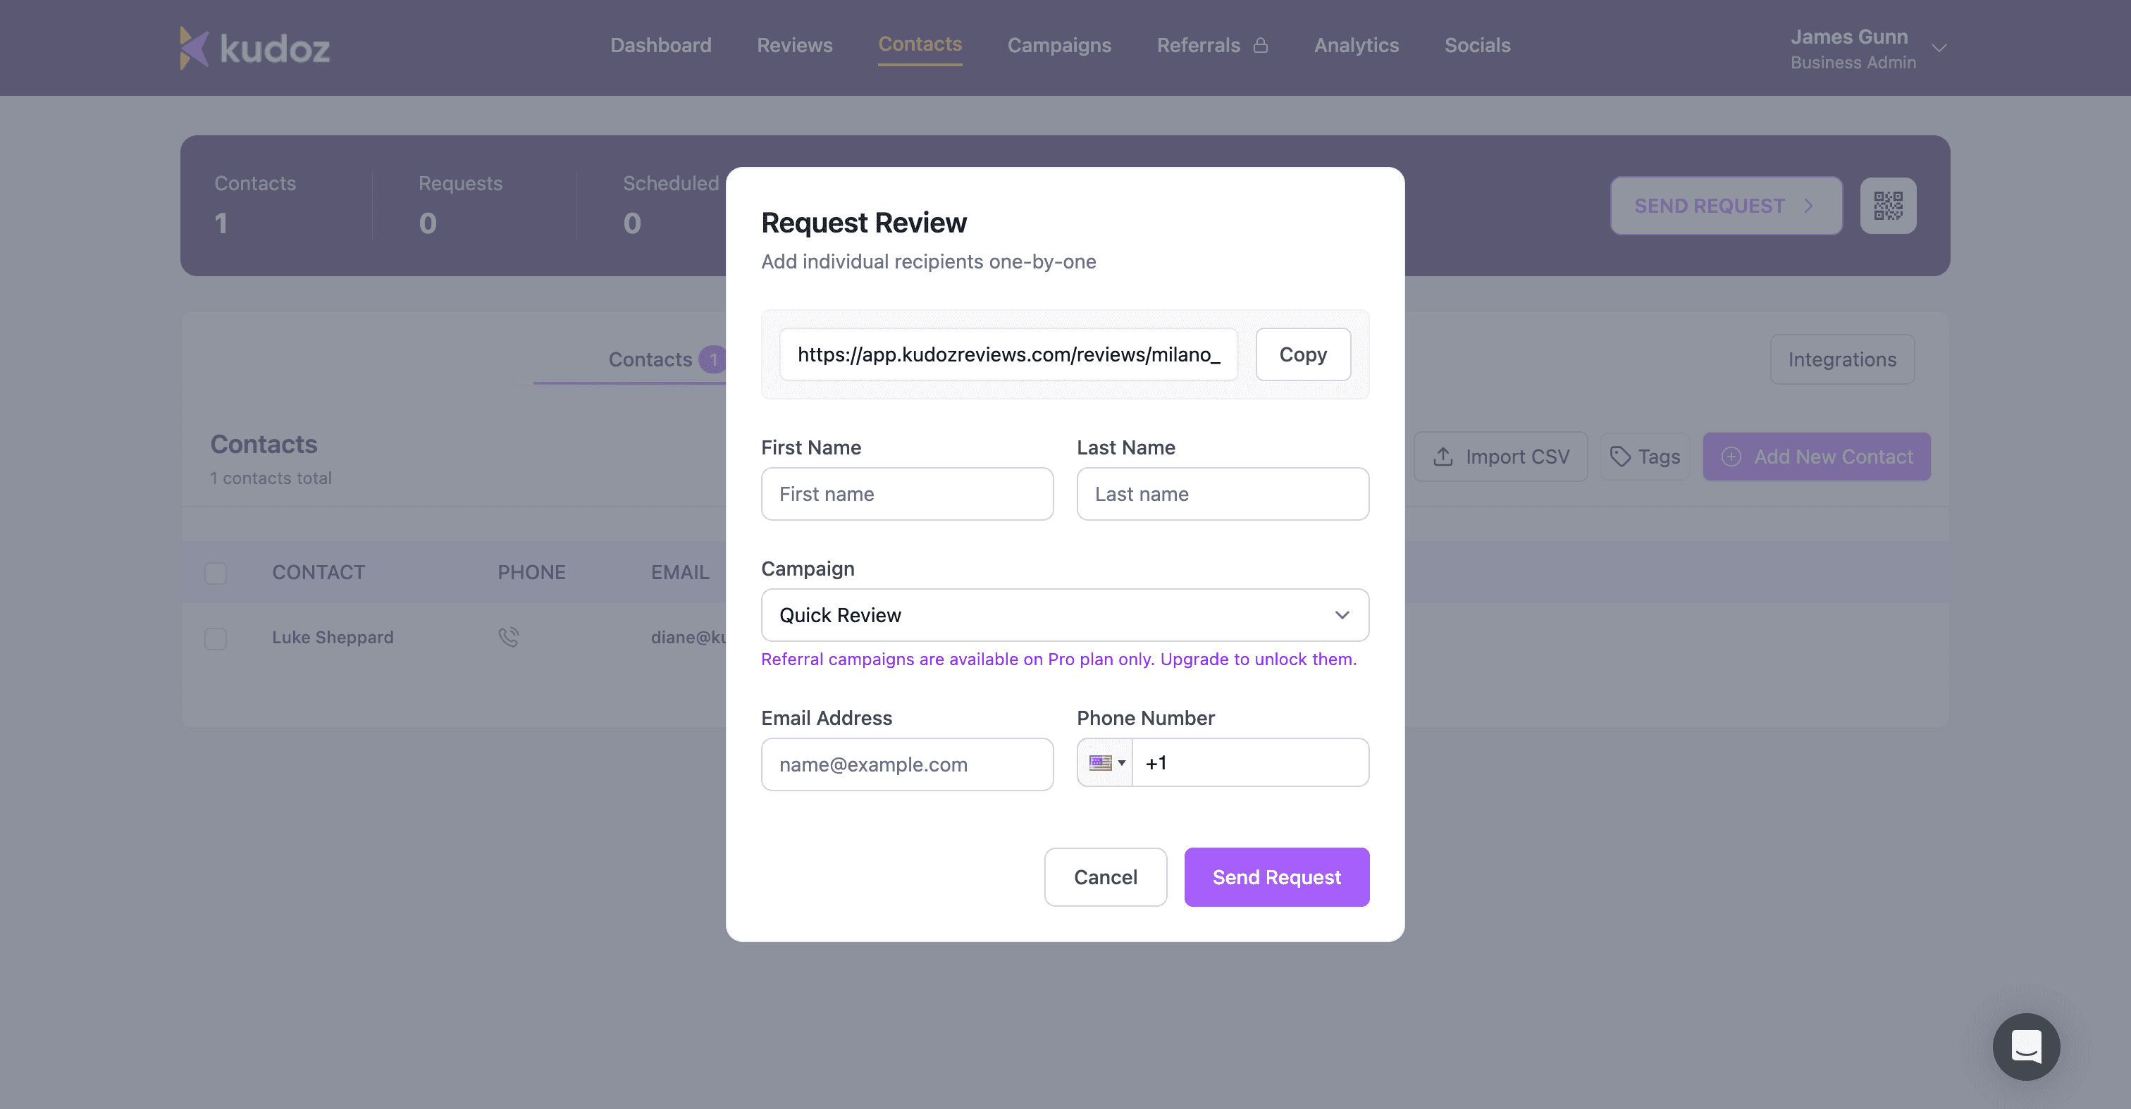Open the Analytics nav item
Viewport: 2131px width, 1109px height.
[1356, 46]
